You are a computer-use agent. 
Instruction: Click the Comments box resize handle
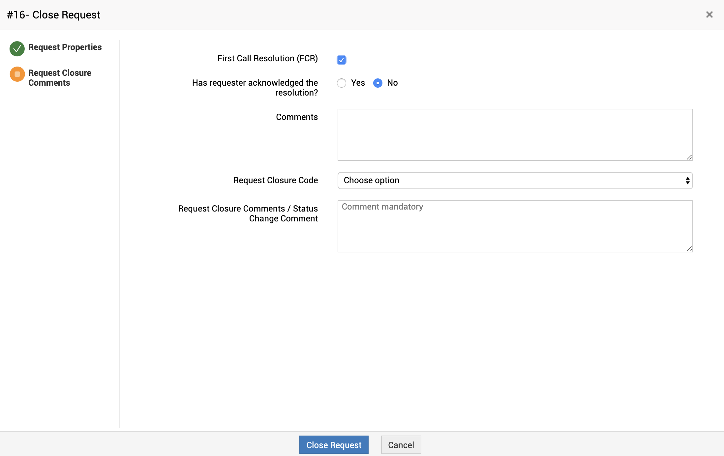click(x=689, y=157)
